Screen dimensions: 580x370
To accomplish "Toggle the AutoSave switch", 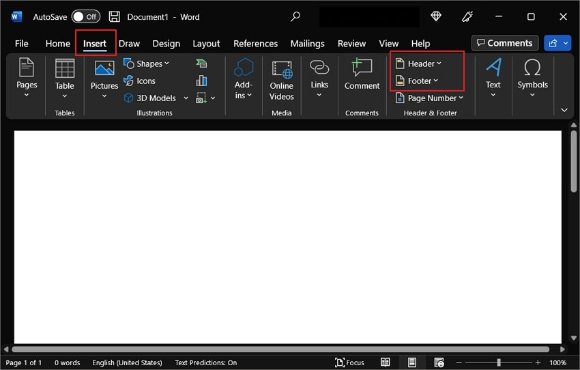I will pos(86,16).
